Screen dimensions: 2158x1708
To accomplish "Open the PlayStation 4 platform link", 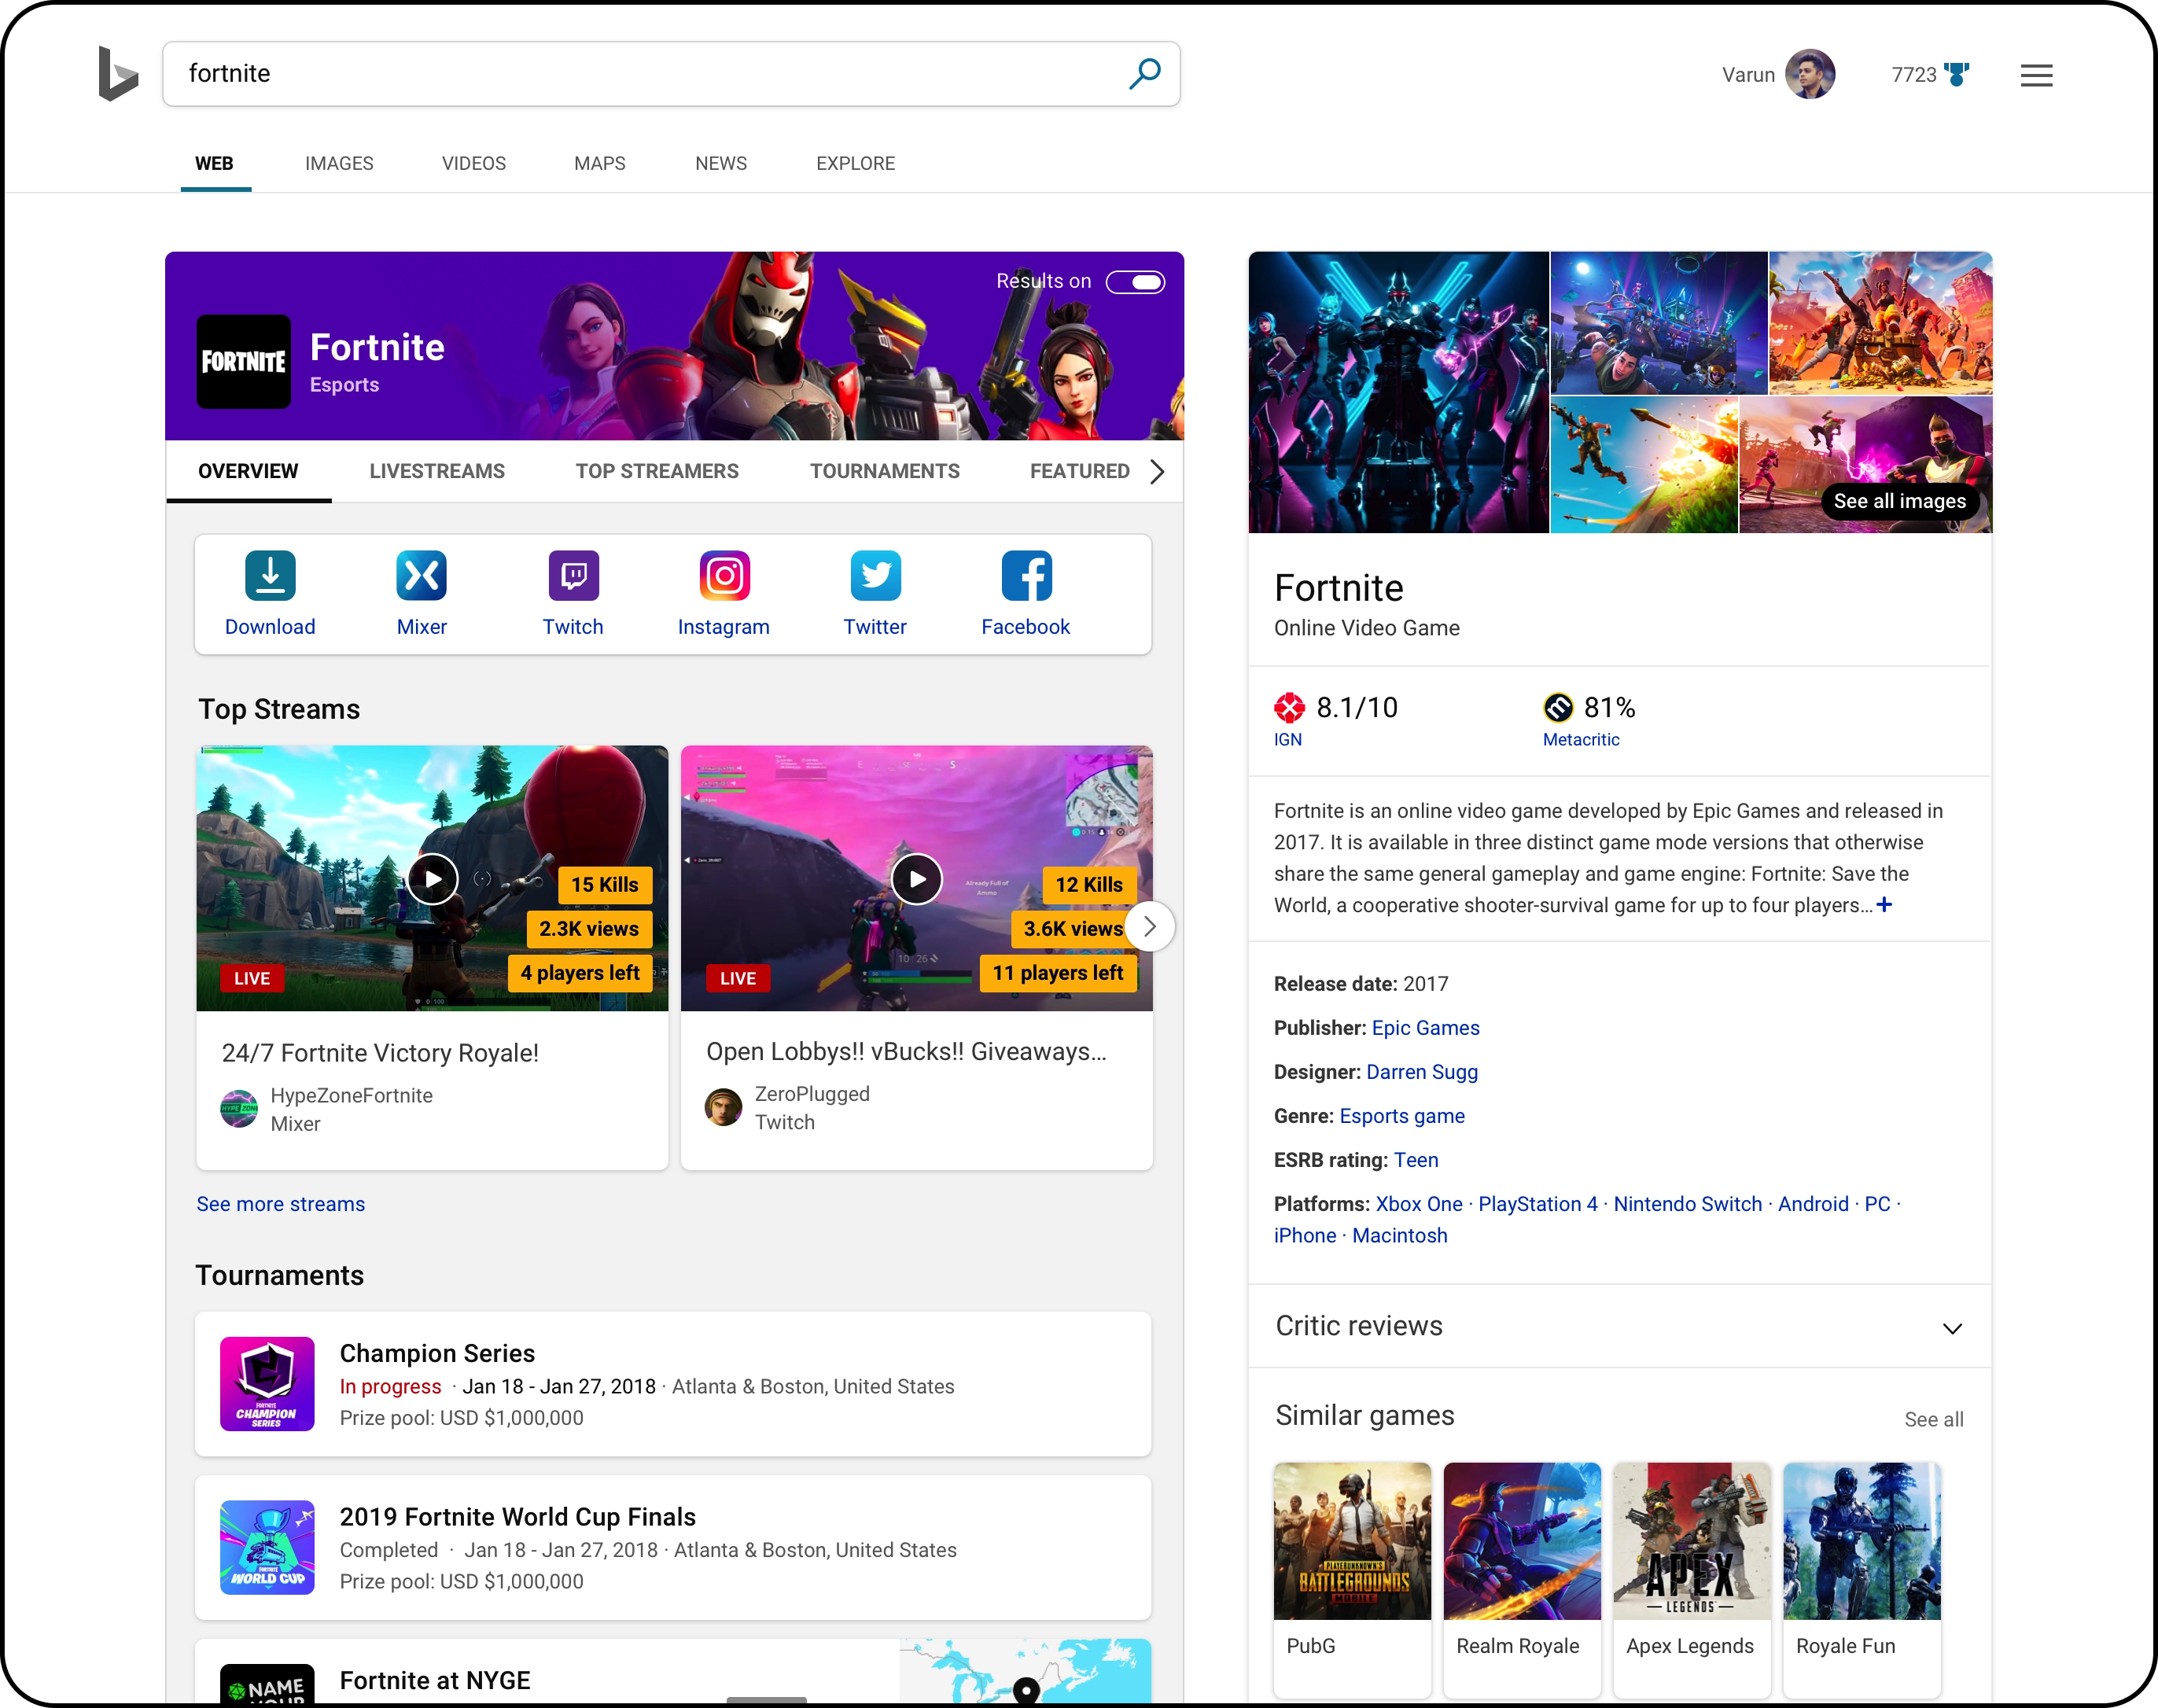I will pos(1538,1204).
